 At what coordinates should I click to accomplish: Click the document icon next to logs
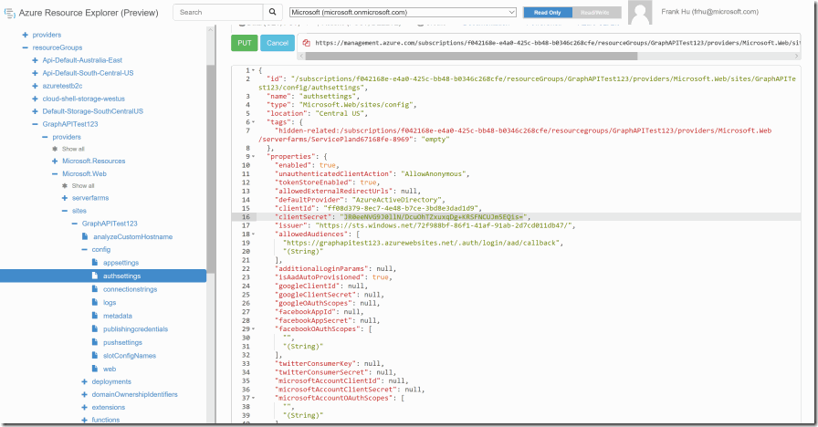(x=95, y=302)
